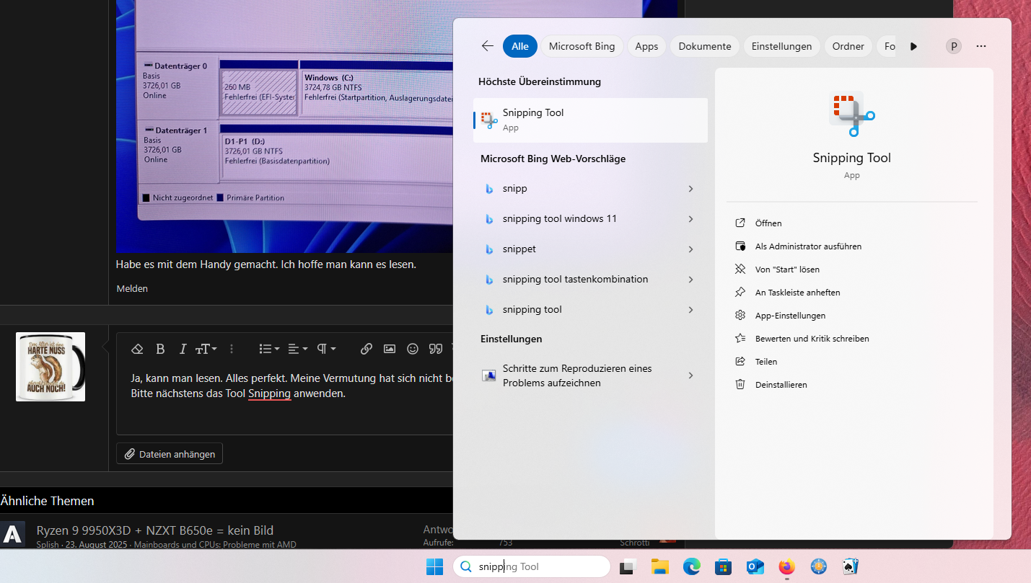Open the font size dropdown in editor
Screen dimensions: 1031x583
pos(205,349)
